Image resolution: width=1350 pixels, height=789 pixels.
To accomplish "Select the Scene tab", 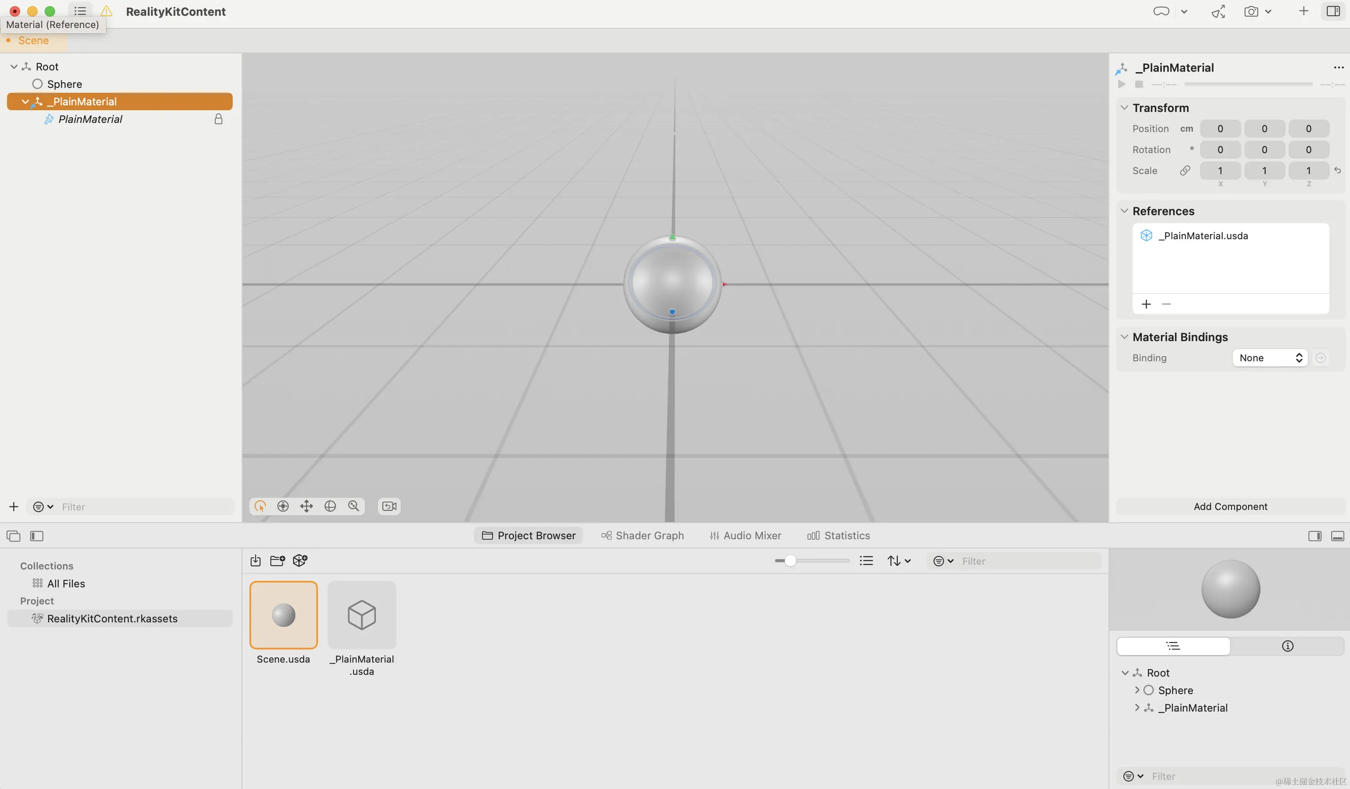I will coord(33,41).
